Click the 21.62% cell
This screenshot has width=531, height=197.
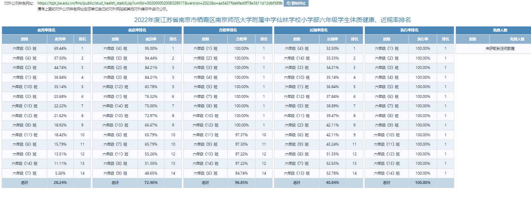60,115
